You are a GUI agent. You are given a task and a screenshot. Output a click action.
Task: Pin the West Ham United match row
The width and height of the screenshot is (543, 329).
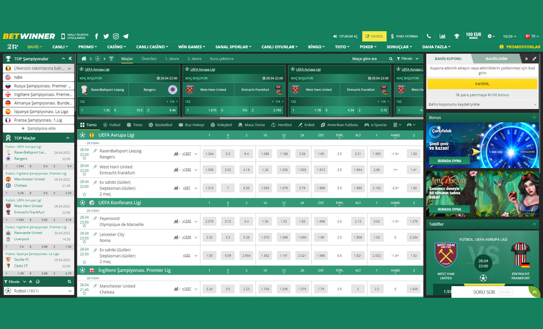click(x=95, y=167)
